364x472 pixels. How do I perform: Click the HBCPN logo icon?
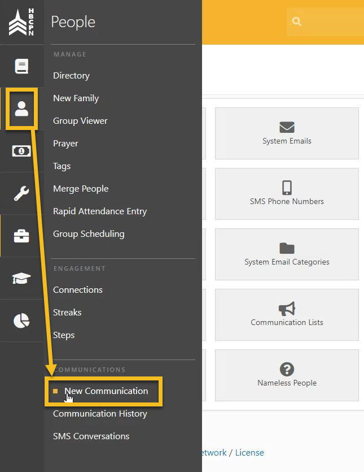tap(21, 22)
